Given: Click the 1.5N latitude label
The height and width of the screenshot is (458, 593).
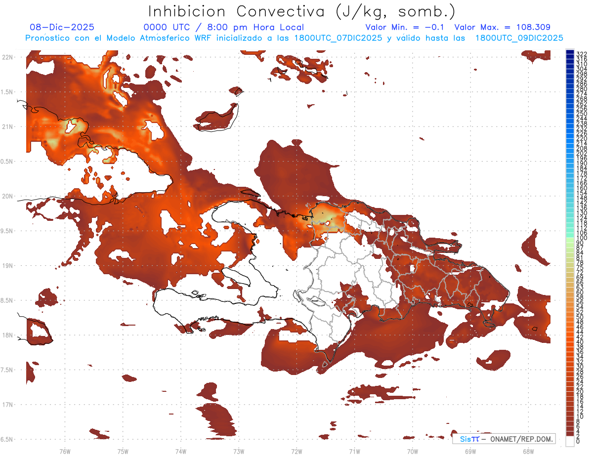Looking at the screenshot, I should 7,92.
